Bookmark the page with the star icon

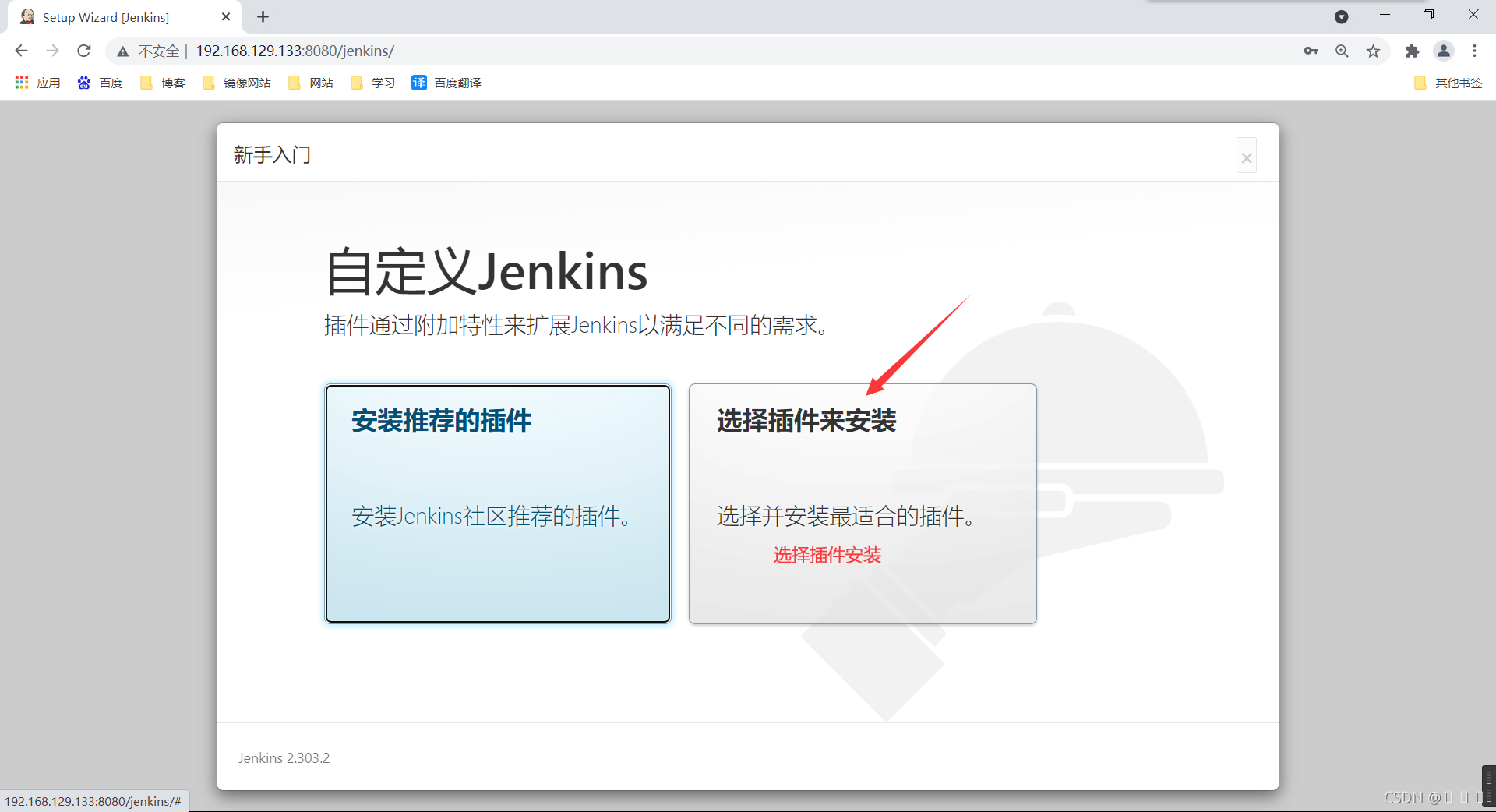1373,51
